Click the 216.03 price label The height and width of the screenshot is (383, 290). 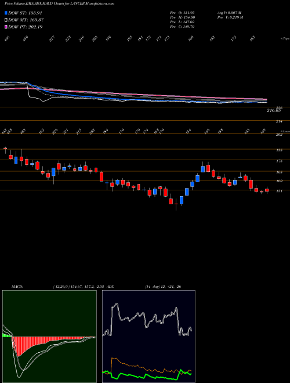(x=273, y=111)
